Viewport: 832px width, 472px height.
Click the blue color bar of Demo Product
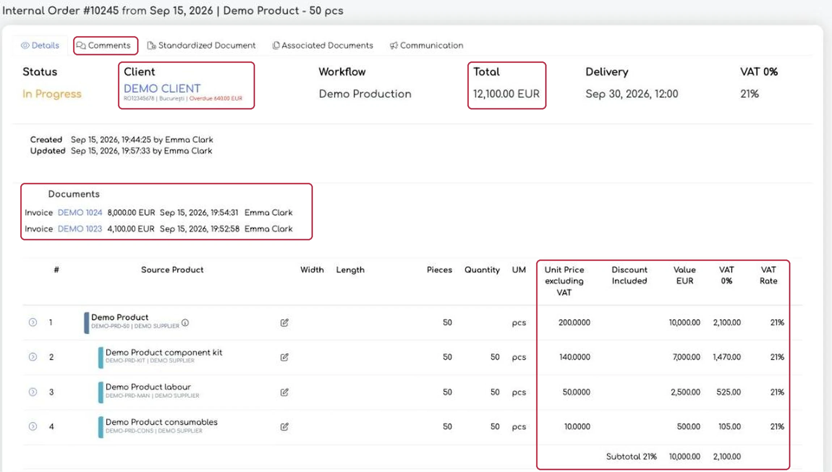(86, 323)
